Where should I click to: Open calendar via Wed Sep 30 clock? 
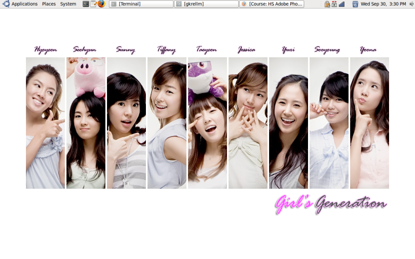click(x=383, y=4)
